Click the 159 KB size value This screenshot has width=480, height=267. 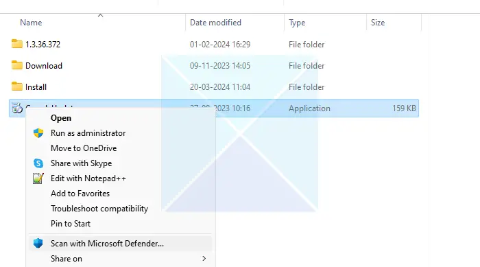pyautogui.click(x=404, y=108)
